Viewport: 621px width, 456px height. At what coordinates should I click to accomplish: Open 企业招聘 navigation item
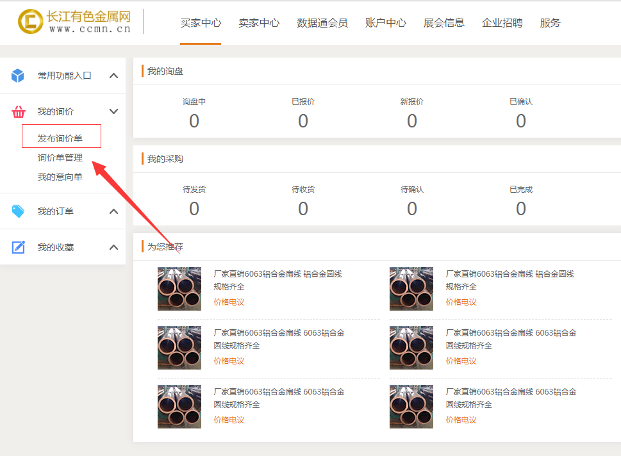[x=502, y=23]
